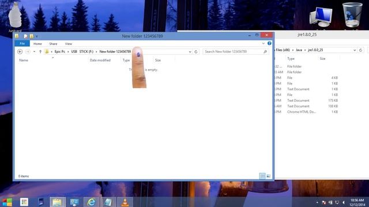Switch to Details view in status bar

(x=262, y=176)
